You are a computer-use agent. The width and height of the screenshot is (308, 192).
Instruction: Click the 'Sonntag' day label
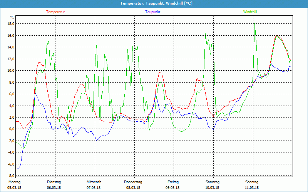click(252, 182)
